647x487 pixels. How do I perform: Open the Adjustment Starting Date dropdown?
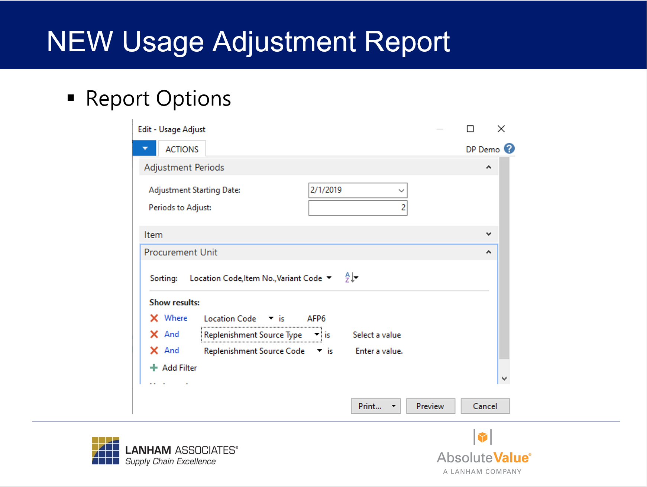click(x=401, y=190)
